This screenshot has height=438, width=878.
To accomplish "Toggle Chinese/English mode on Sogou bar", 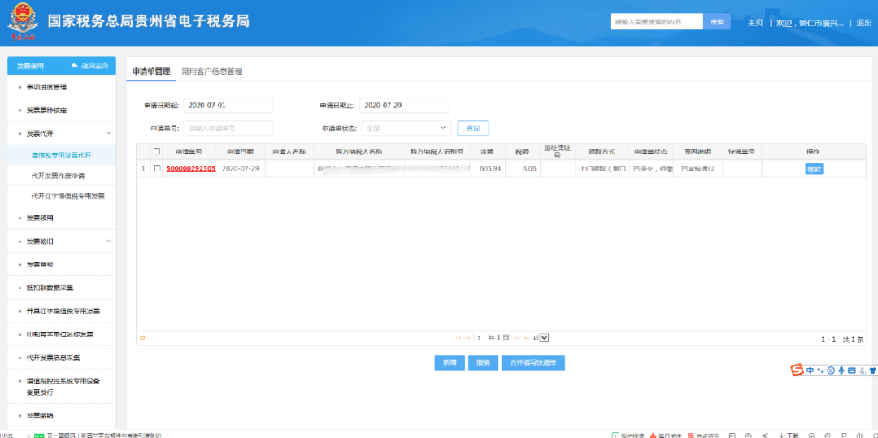I will point(811,371).
